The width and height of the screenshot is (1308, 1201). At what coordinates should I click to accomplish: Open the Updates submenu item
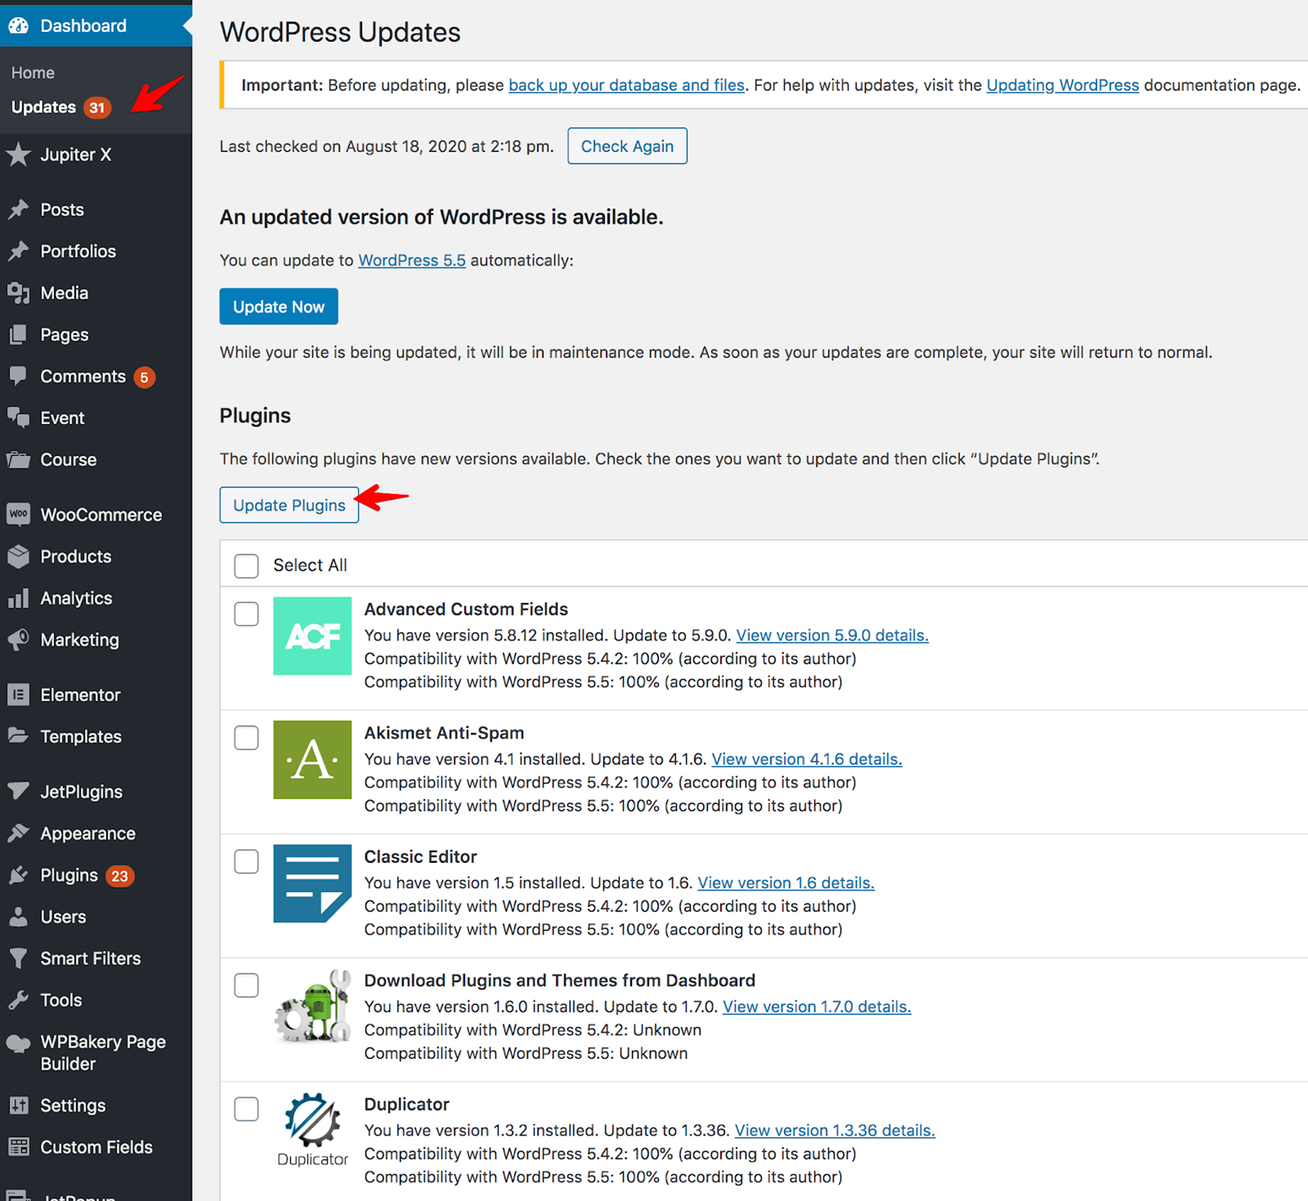(x=43, y=107)
